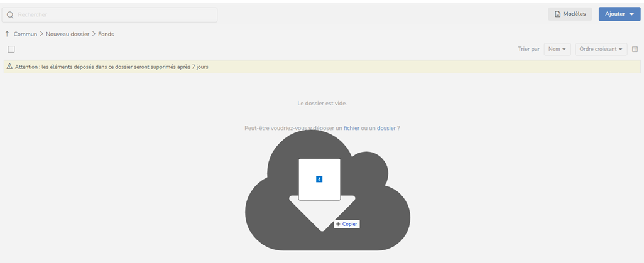Select the Fonds breadcrumb item

tap(106, 34)
